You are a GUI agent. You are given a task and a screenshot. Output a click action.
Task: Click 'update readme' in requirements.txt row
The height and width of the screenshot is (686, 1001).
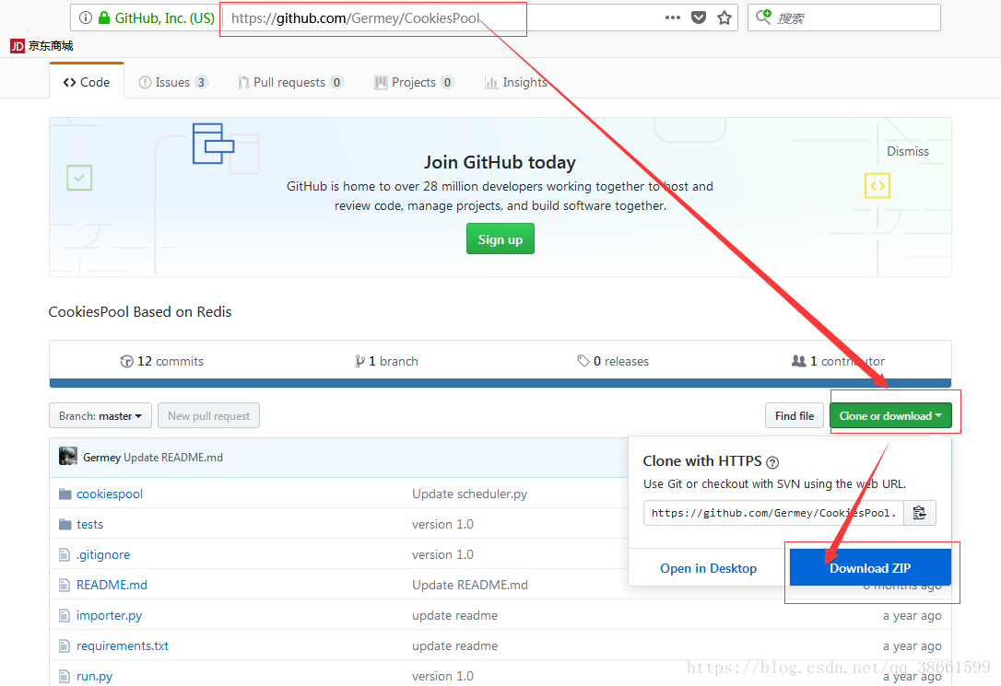pos(454,645)
